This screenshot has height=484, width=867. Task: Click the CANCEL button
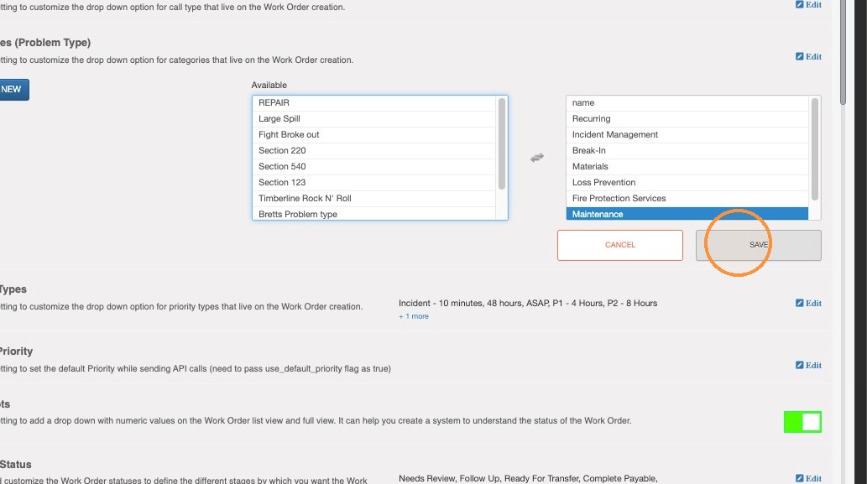[x=620, y=245]
